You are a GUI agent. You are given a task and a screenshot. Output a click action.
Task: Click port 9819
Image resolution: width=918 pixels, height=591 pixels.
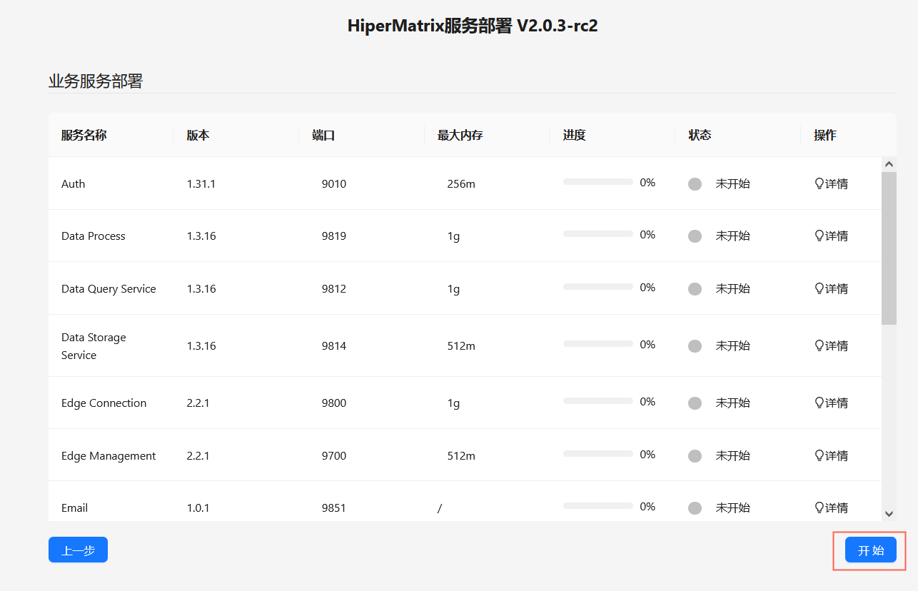pyautogui.click(x=334, y=236)
